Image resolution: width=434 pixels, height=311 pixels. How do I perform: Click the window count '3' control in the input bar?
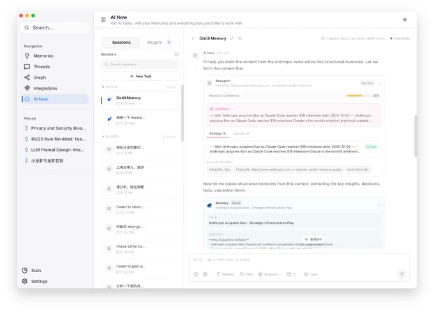click(291, 274)
